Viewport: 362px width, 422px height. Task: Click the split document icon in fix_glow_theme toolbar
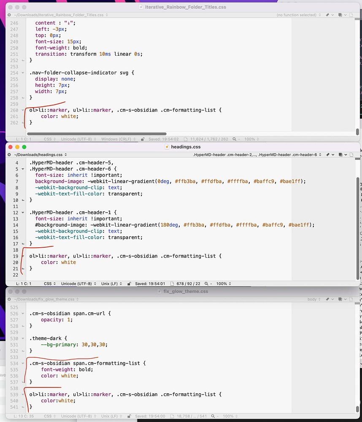click(351, 299)
